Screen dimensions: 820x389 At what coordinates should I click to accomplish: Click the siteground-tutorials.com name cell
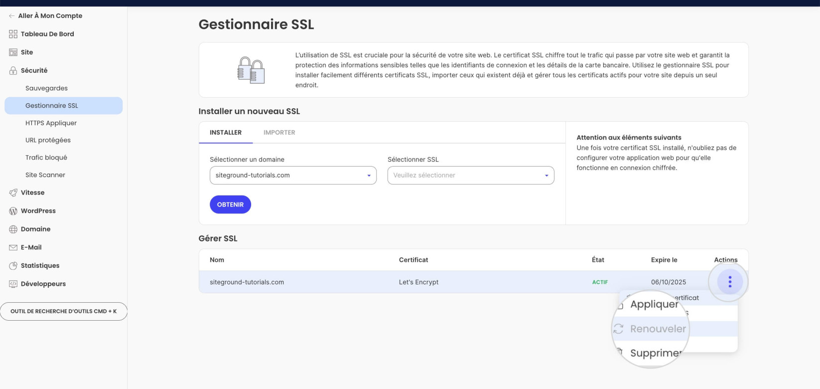tap(247, 282)
